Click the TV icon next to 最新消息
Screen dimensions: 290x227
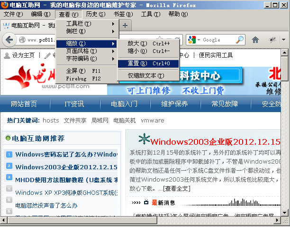pyautogui.click(x=146, y=202)
